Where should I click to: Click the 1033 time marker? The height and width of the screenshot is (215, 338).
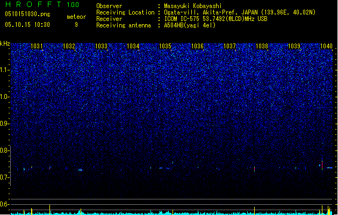click(101, 46)
